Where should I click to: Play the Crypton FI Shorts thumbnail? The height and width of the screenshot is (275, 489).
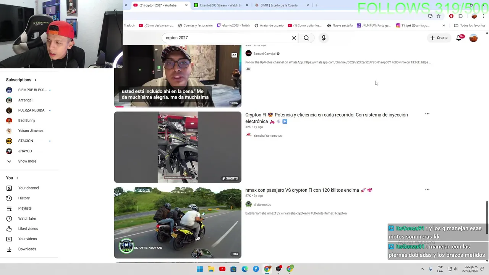178,147
